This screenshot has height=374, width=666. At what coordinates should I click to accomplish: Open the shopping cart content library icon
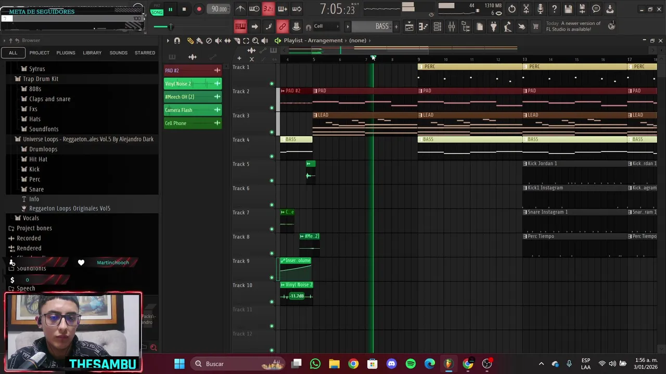pos(535,26)
